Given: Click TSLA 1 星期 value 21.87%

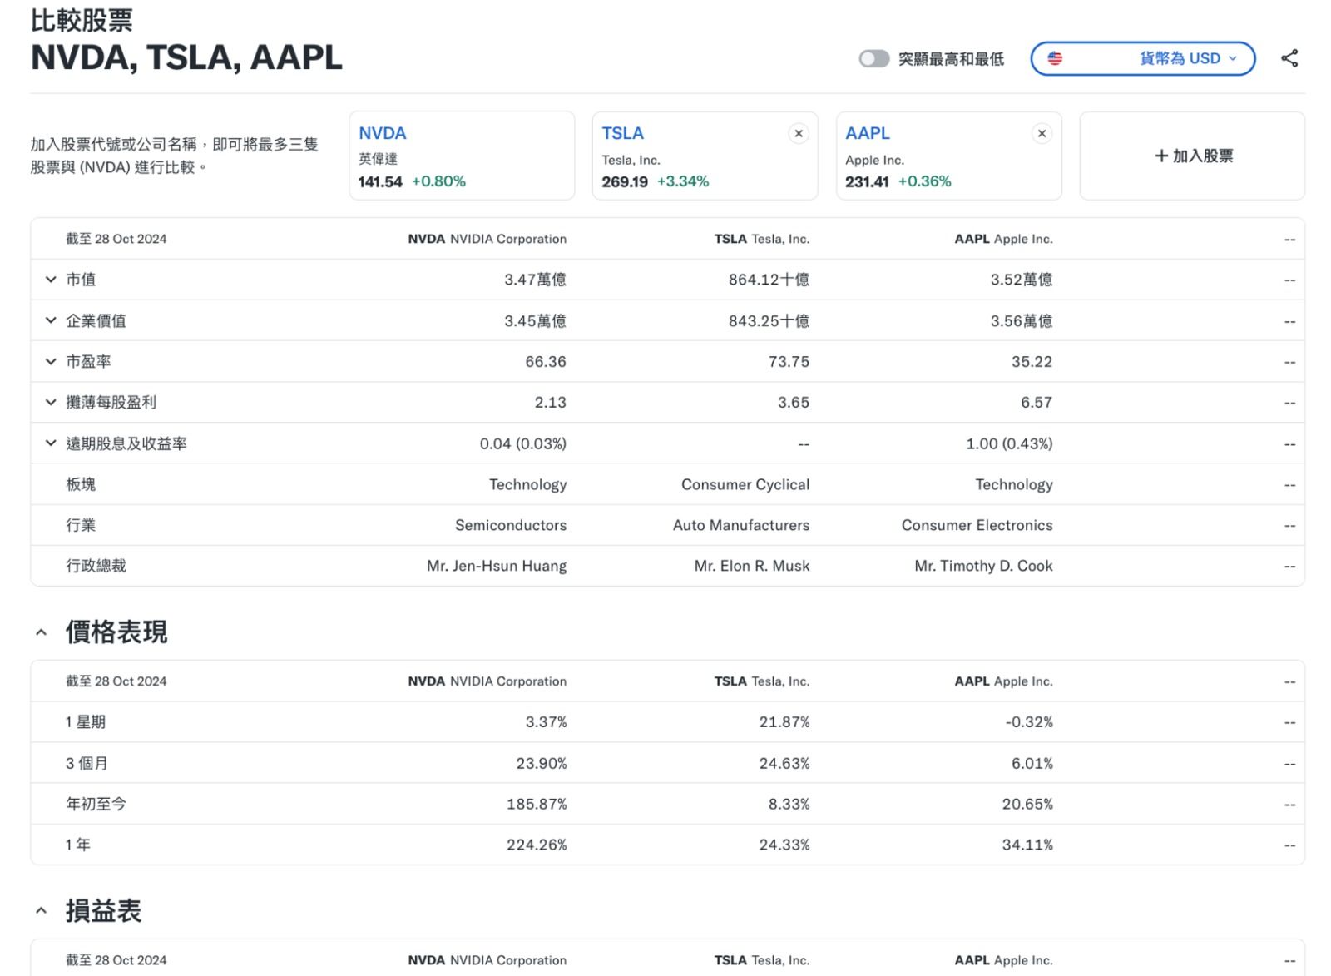Looking at the screenshot, I should click(x=784, y=722).
